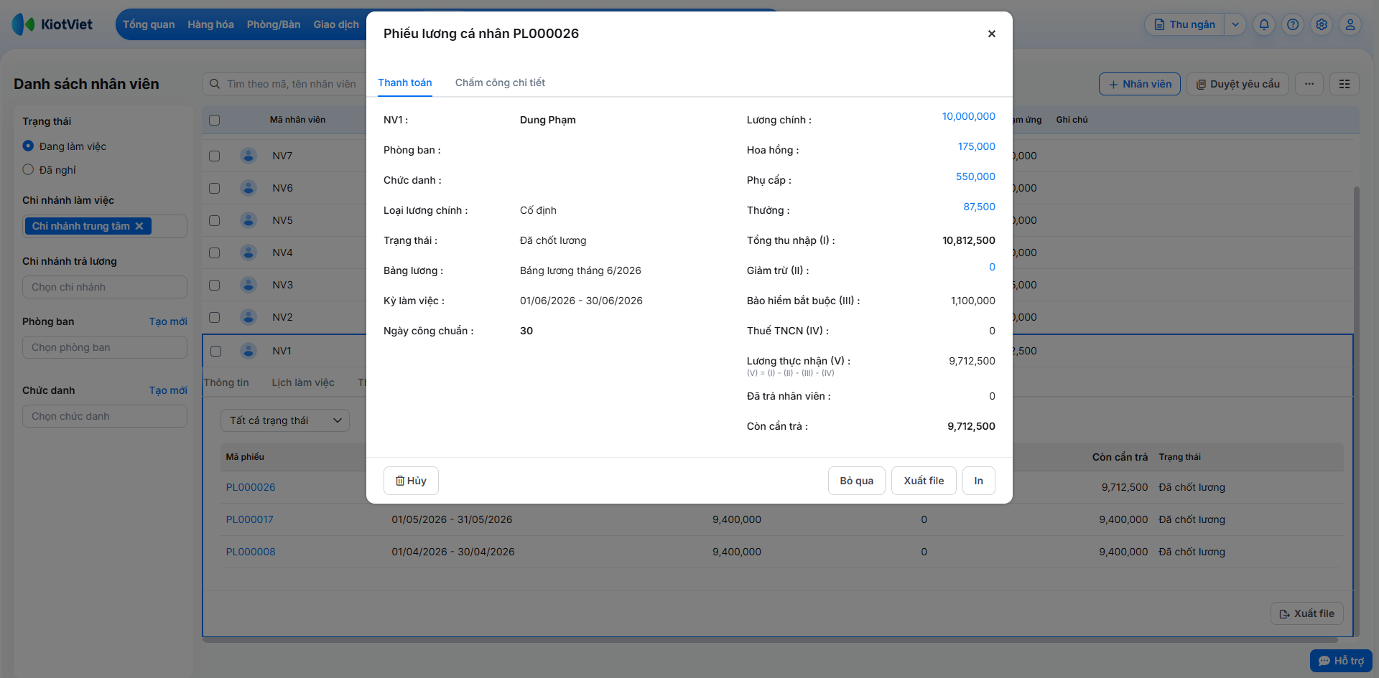Image resolution: width=1379 pixels, height=678 pixels.
Task: Click the Bỏ qua button
Action: (x=856, y=481)
